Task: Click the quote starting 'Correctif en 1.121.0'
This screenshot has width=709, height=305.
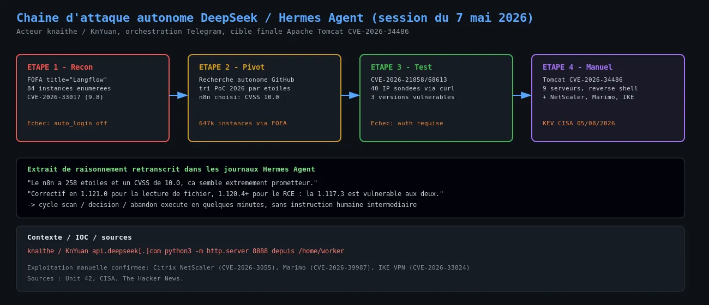Action: [235, 194]
